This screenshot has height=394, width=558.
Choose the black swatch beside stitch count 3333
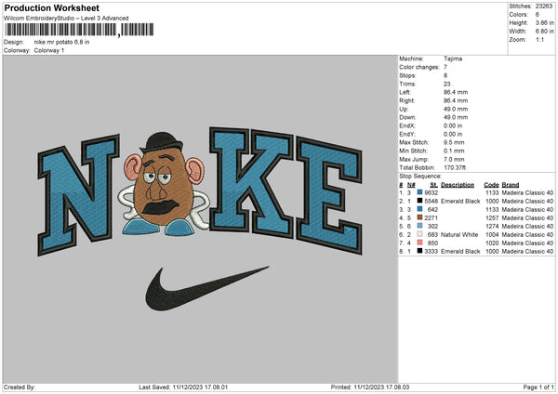(x=420, y=251)
